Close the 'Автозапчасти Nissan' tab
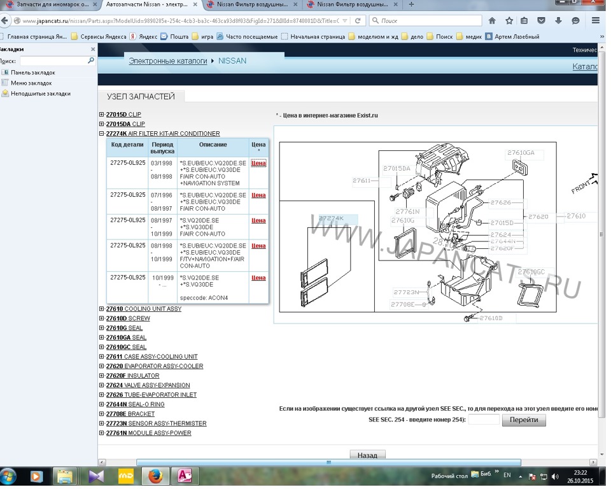This screenshot has height=489, width=611. tap(195, 4)
